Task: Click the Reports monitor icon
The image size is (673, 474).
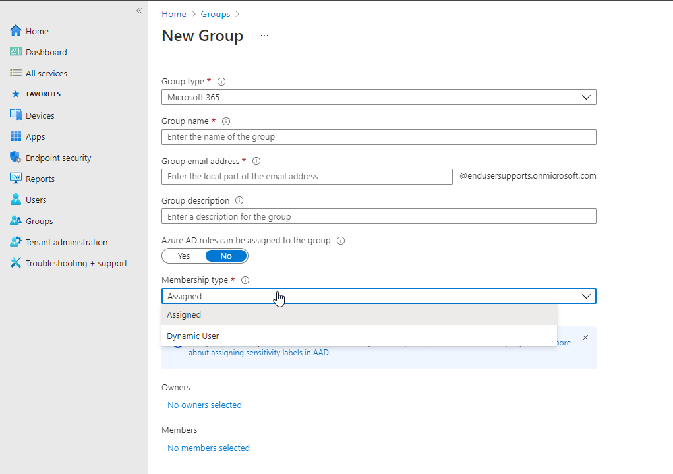Action: pos(15,178)
